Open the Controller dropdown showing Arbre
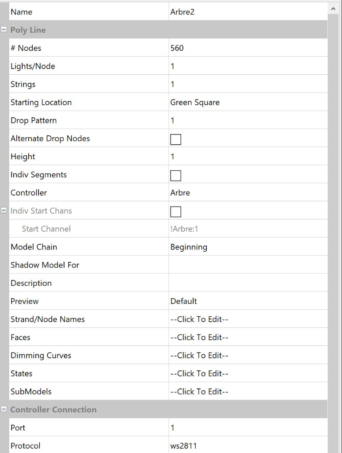The width and height of the screenshot is (342, 453). coord(247,192)
